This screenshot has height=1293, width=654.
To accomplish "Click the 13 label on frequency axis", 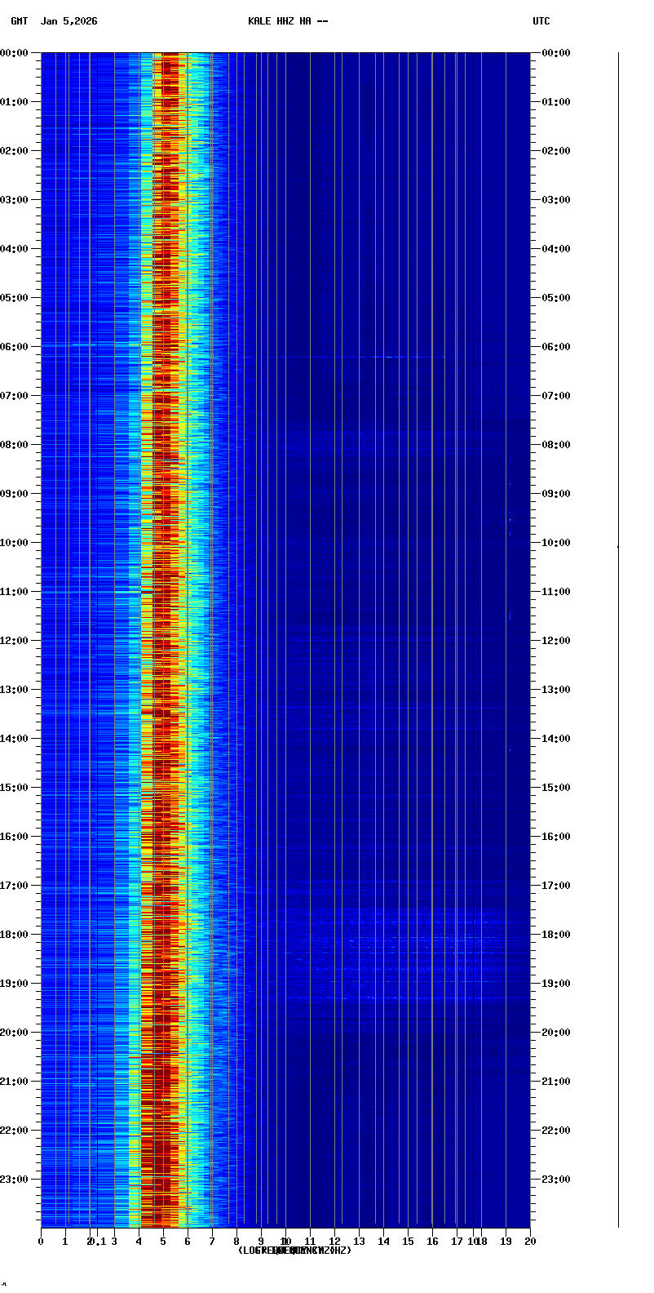I will click(359, 1242).
